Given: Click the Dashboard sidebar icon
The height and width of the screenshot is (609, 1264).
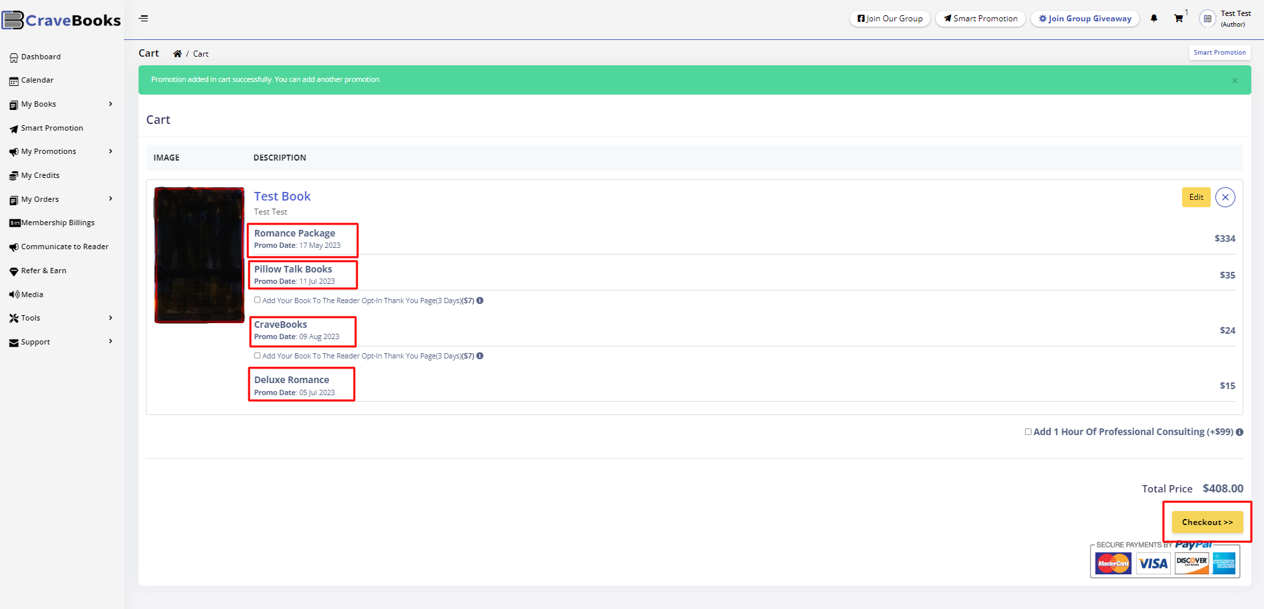Looking at the screenshot, I should (14, 58).
